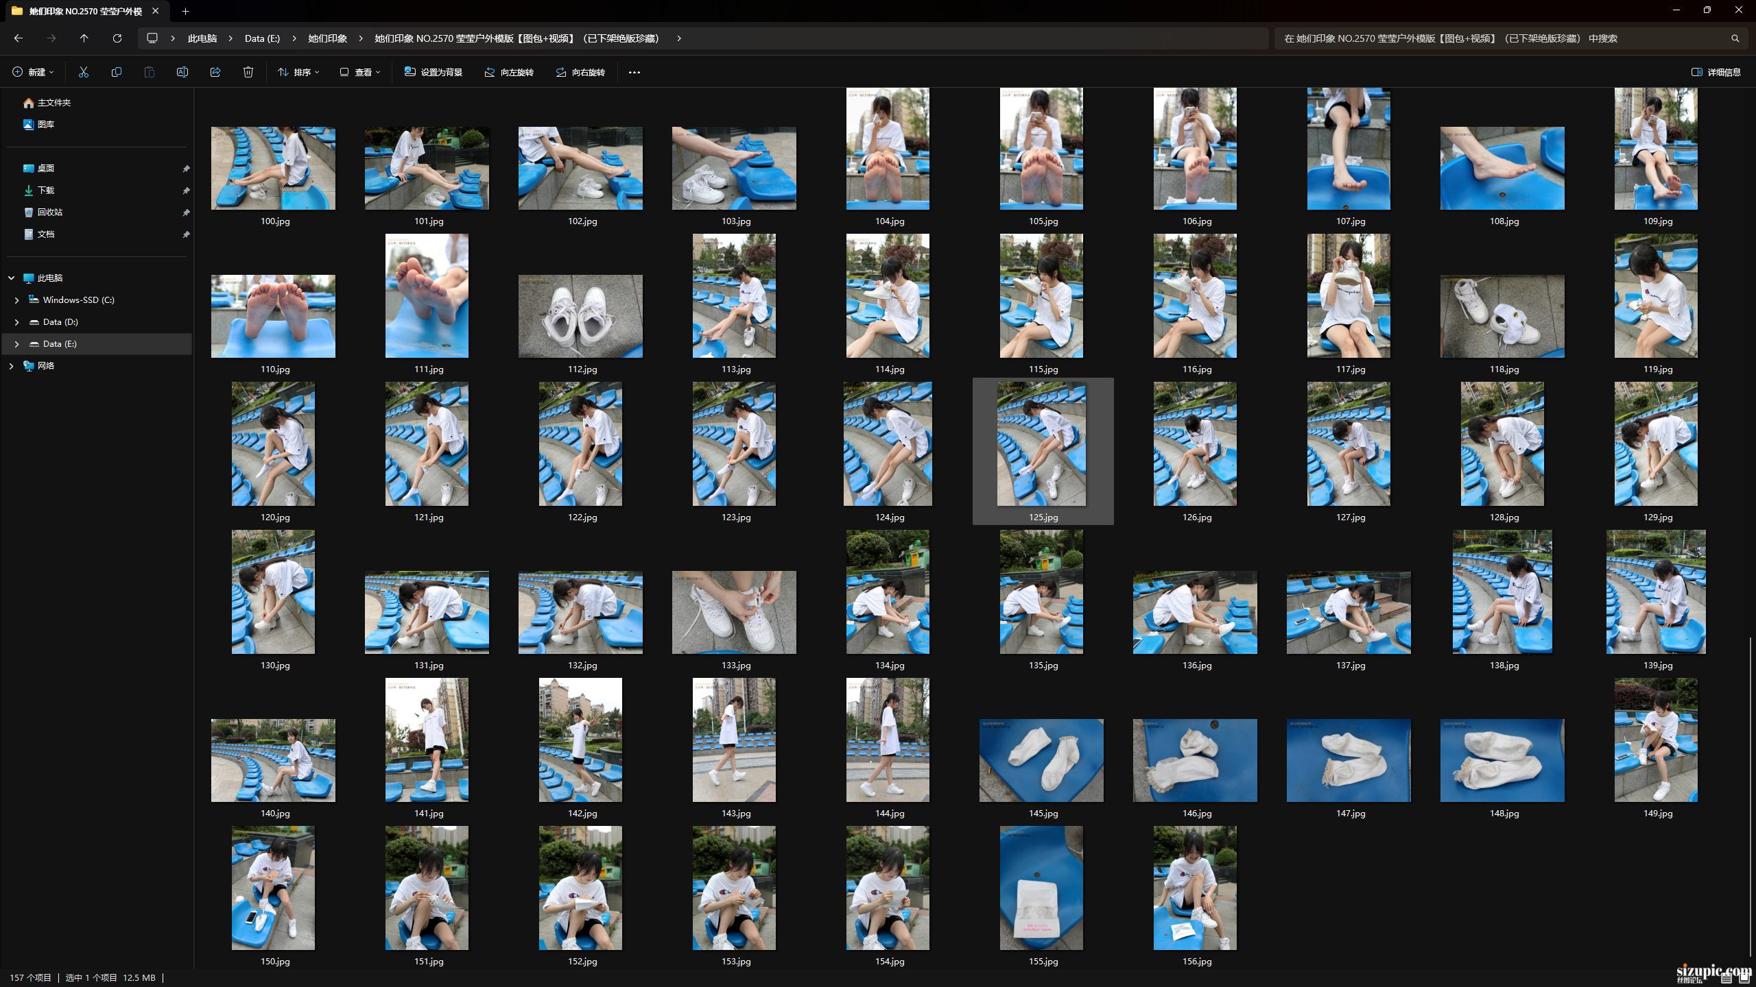Open the 查看 view dropdown
The width and height of the screenshot is (1756, 987).
click(360, 72)
